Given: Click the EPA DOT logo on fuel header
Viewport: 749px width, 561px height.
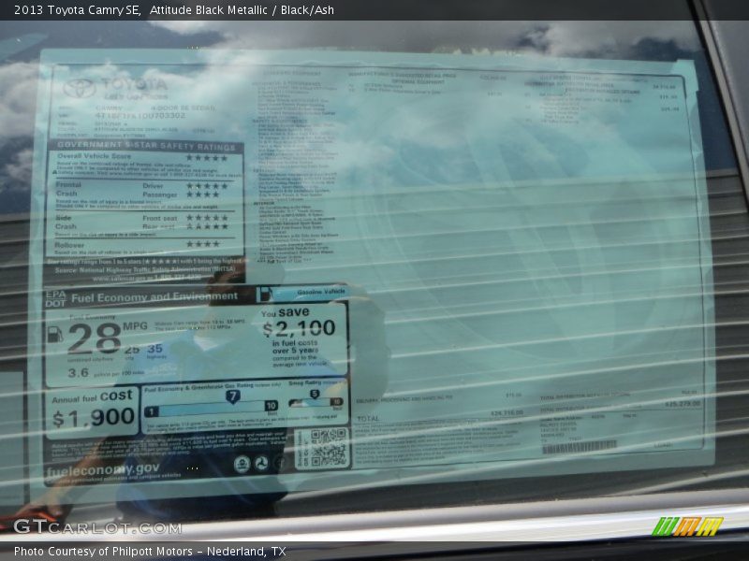Looking at the screenshot, I should point(55,297).
